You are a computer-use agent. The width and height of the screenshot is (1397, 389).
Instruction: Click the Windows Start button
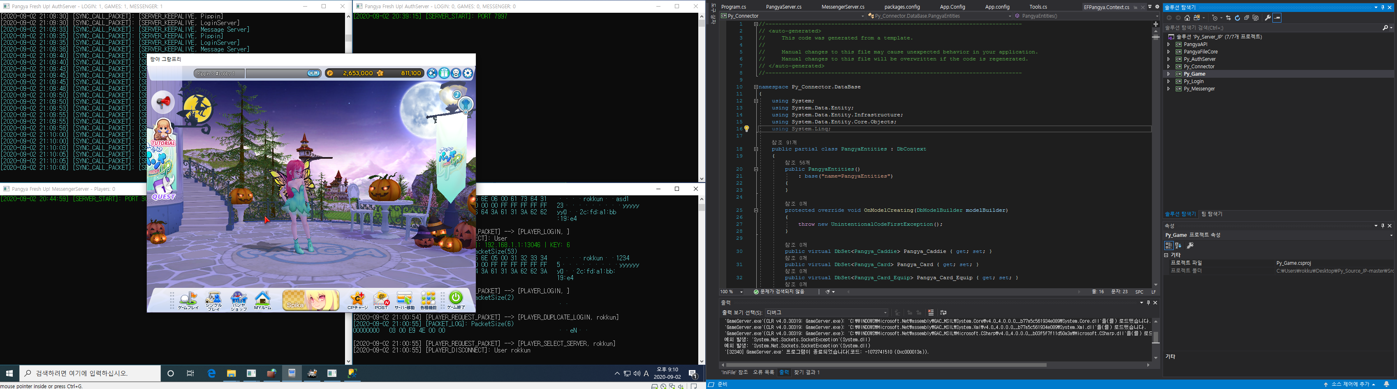(x=9, y=373)
